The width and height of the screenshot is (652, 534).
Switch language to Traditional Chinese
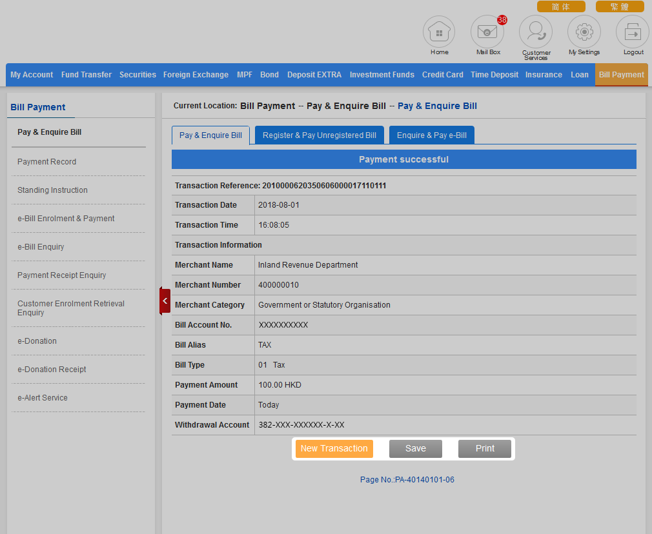(620, 6)
